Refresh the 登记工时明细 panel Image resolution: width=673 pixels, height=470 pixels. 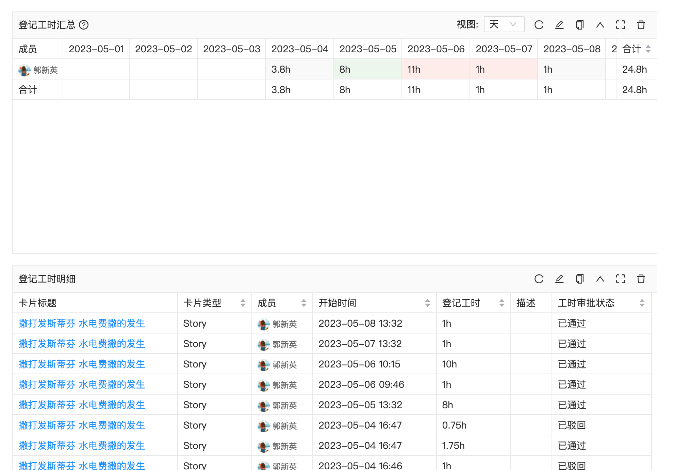coord(539,279)
